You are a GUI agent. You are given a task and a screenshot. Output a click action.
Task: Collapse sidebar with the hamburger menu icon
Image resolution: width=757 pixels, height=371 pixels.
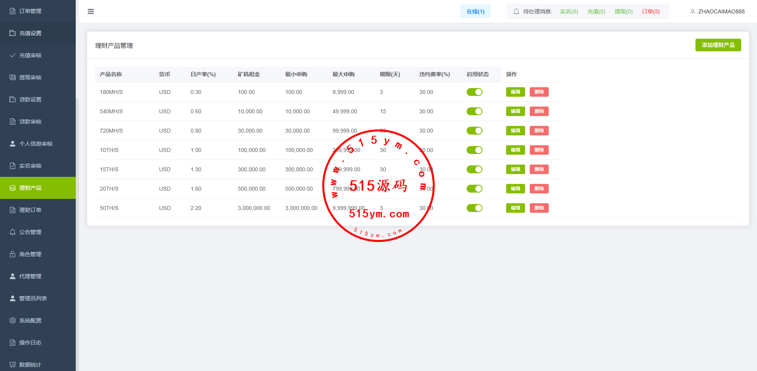point(91,11)
